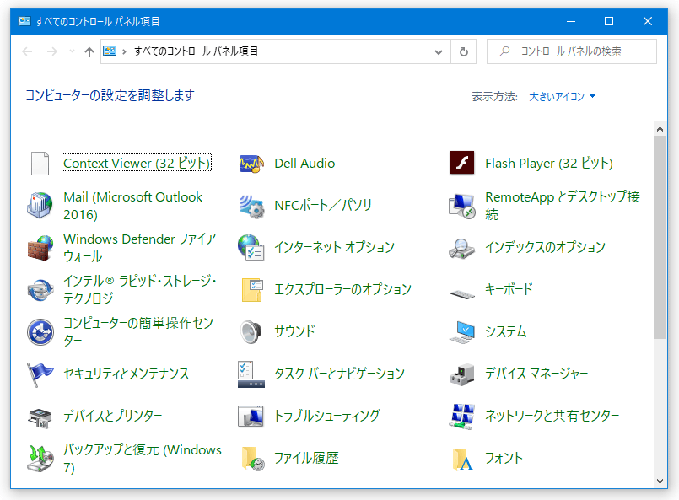Open the Context Viewer blank page icon
Viewport: 679px width, 500px height.
coord(40,164)
